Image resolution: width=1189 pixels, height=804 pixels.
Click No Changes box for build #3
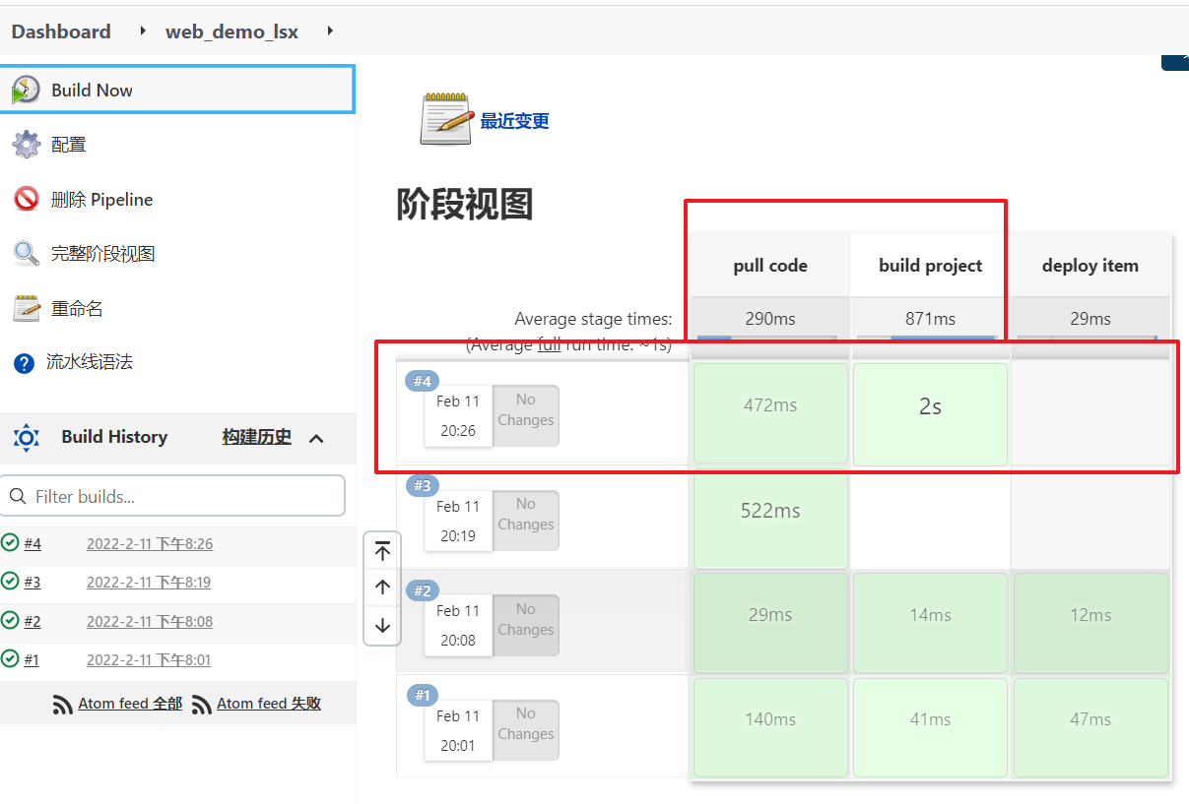point(526,520)
